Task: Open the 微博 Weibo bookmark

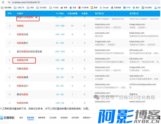Action: click(x=64, y=8)
